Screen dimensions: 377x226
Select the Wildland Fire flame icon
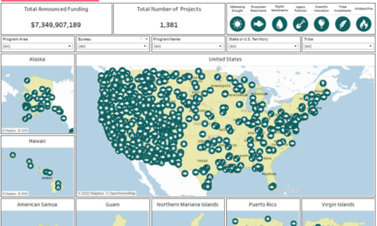click(364, 24)
